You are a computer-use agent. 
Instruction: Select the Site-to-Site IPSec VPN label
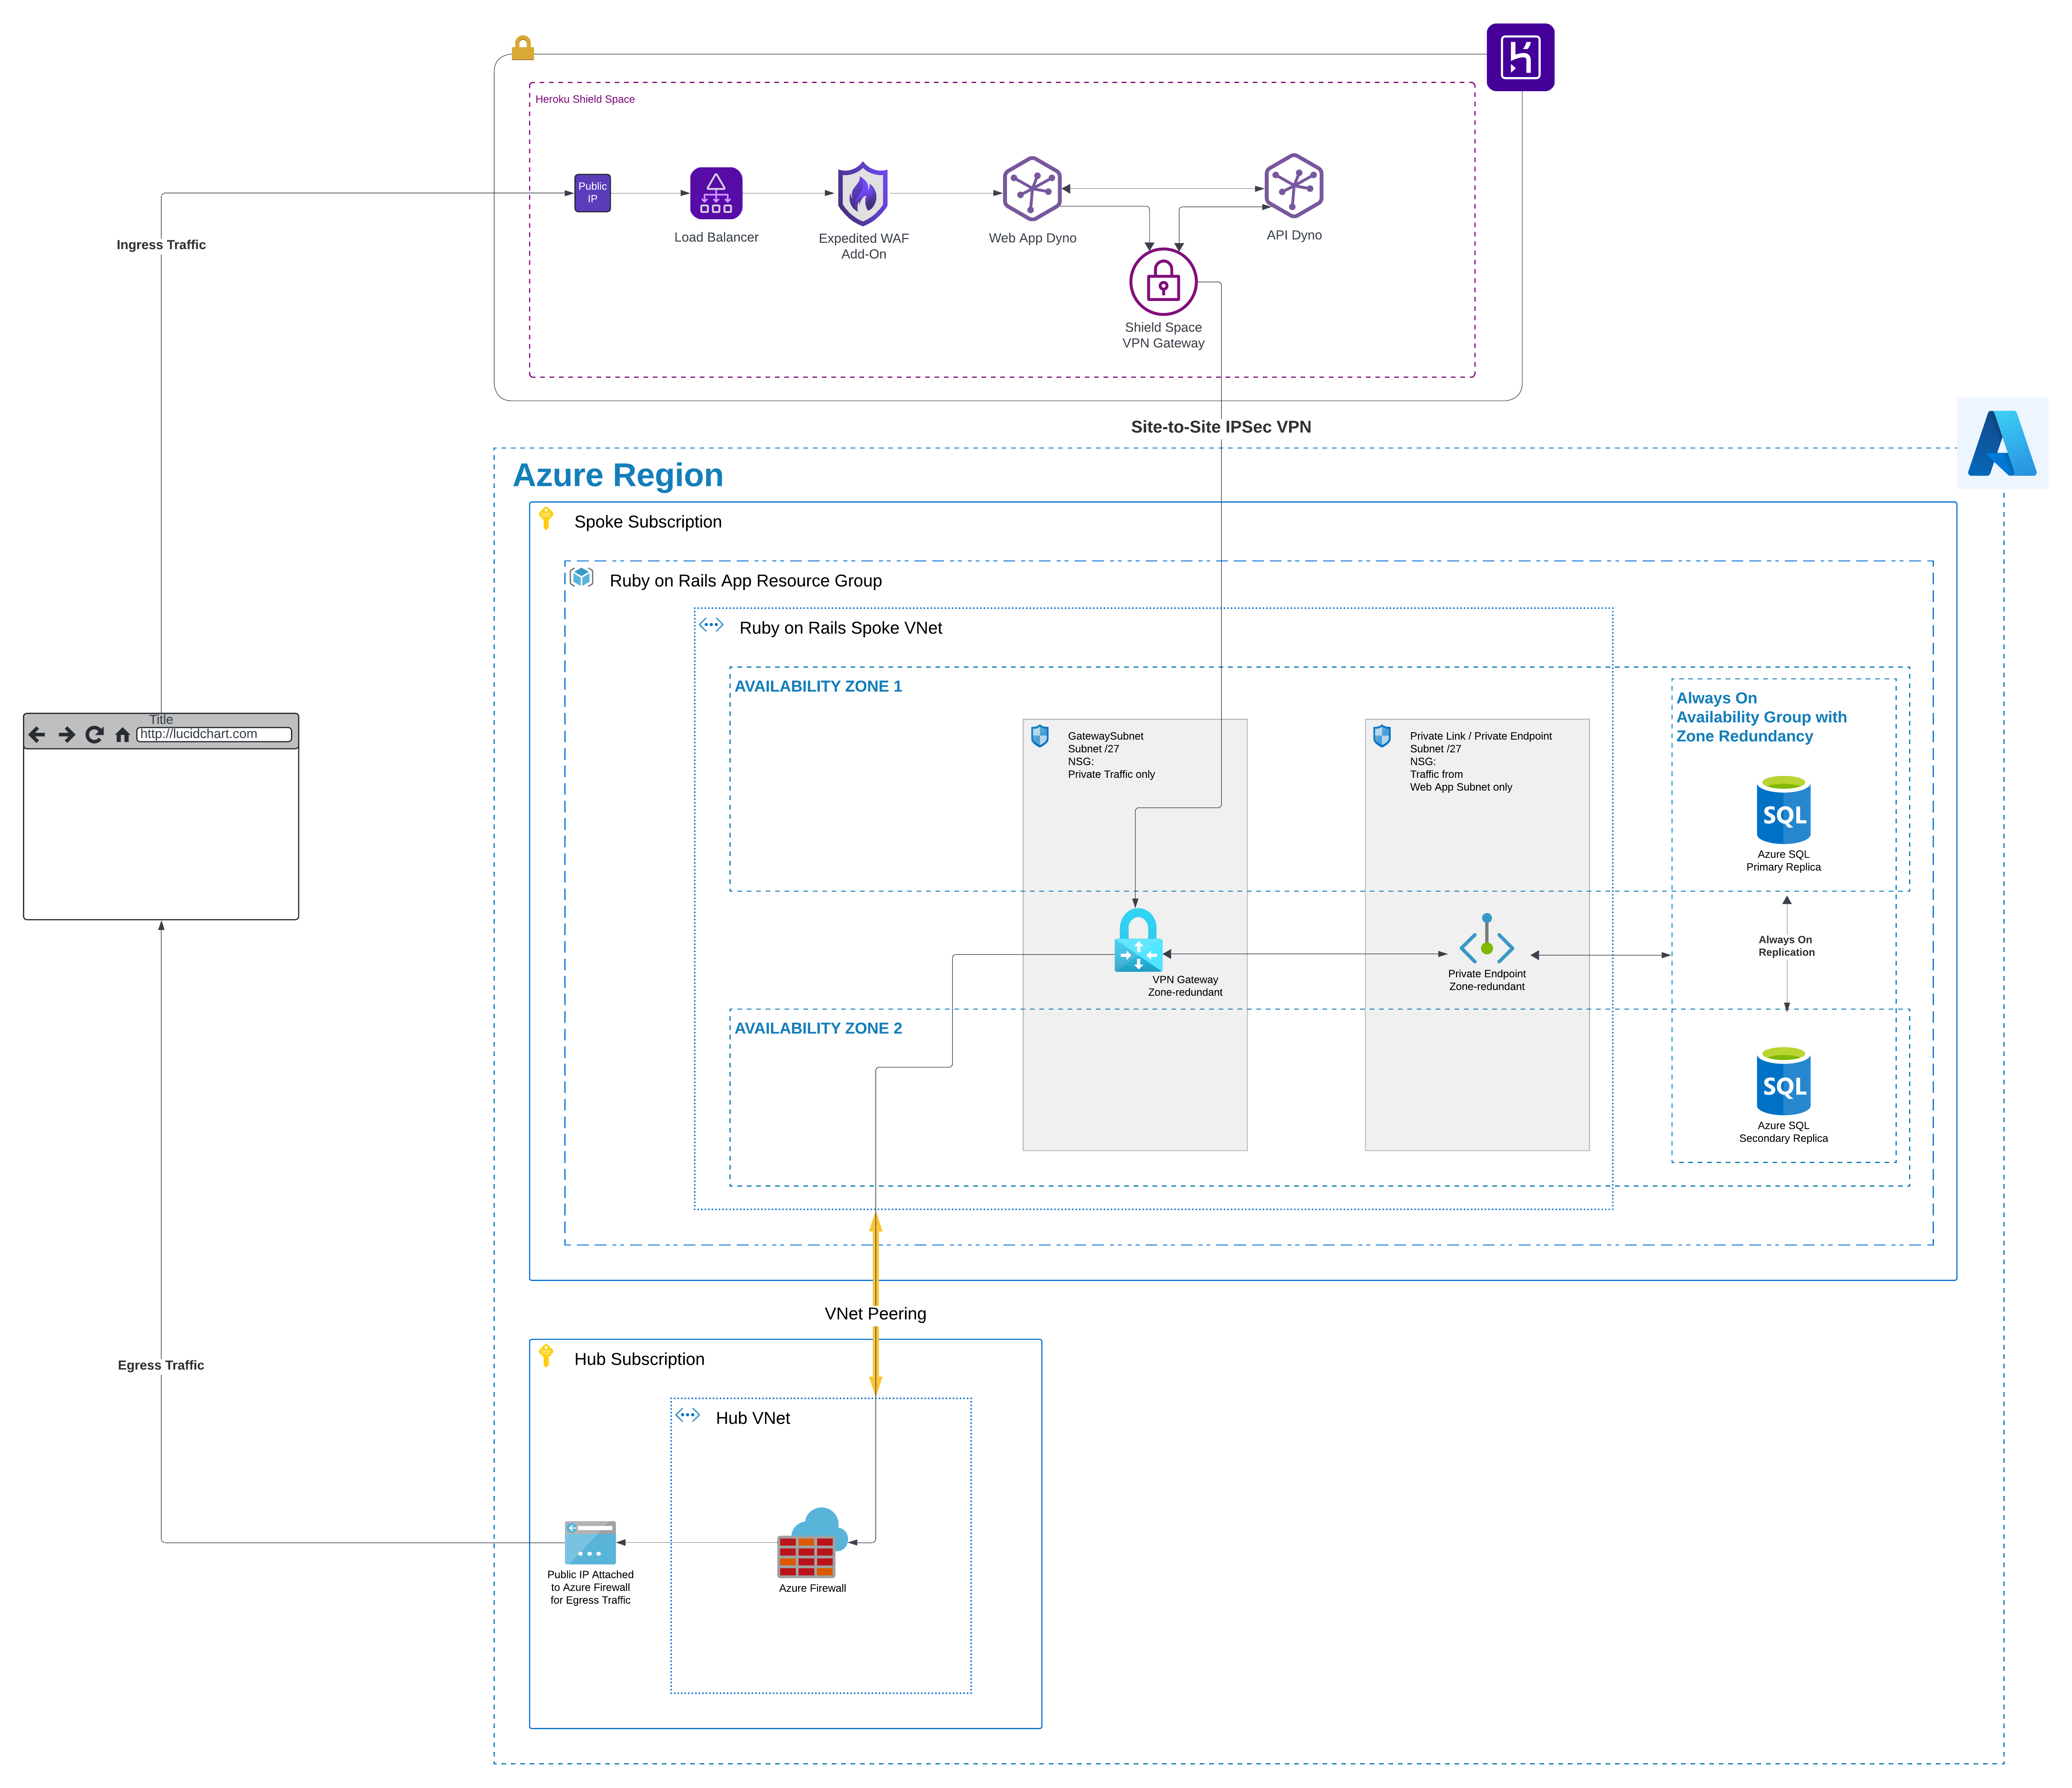pyautogui.click(x=1221, y=427)
